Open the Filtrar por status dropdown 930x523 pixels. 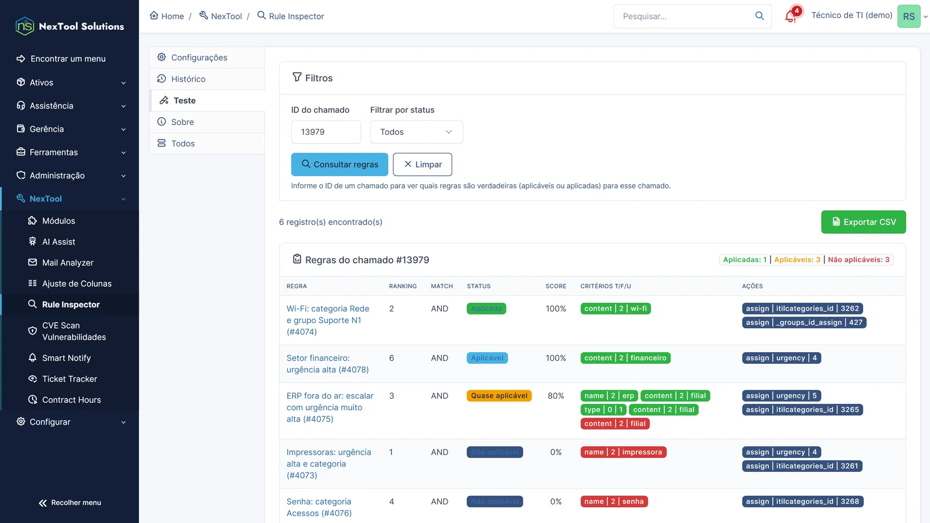[x=416, y=132]
